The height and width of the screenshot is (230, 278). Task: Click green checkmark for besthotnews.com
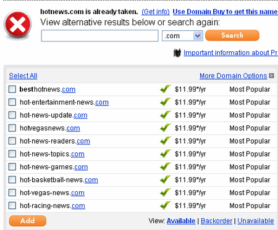coord(166,89)
